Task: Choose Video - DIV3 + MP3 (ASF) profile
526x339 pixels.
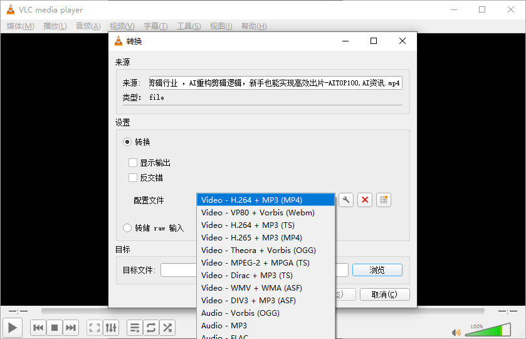Action: [x=266, y=300]
